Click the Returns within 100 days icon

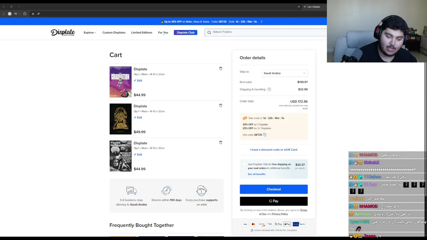tap(166, 190)
